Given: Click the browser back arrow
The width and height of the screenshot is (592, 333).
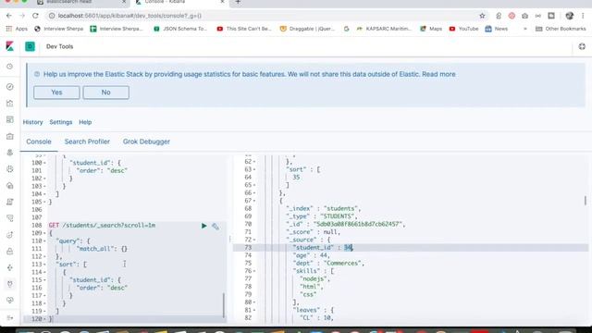Looking at the screenshot, I should [x=9, y=16].
